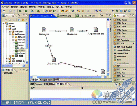Screen dimensions: 137x106
Task: Click the Link with Editor icon in navigator
Action: (23, 20)
